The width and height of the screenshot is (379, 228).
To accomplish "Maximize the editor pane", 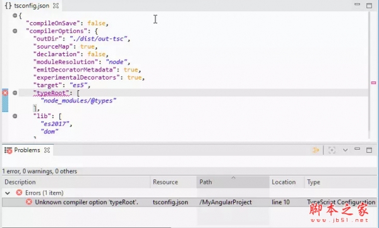I will pyautogui.click(x=369, y=6).
